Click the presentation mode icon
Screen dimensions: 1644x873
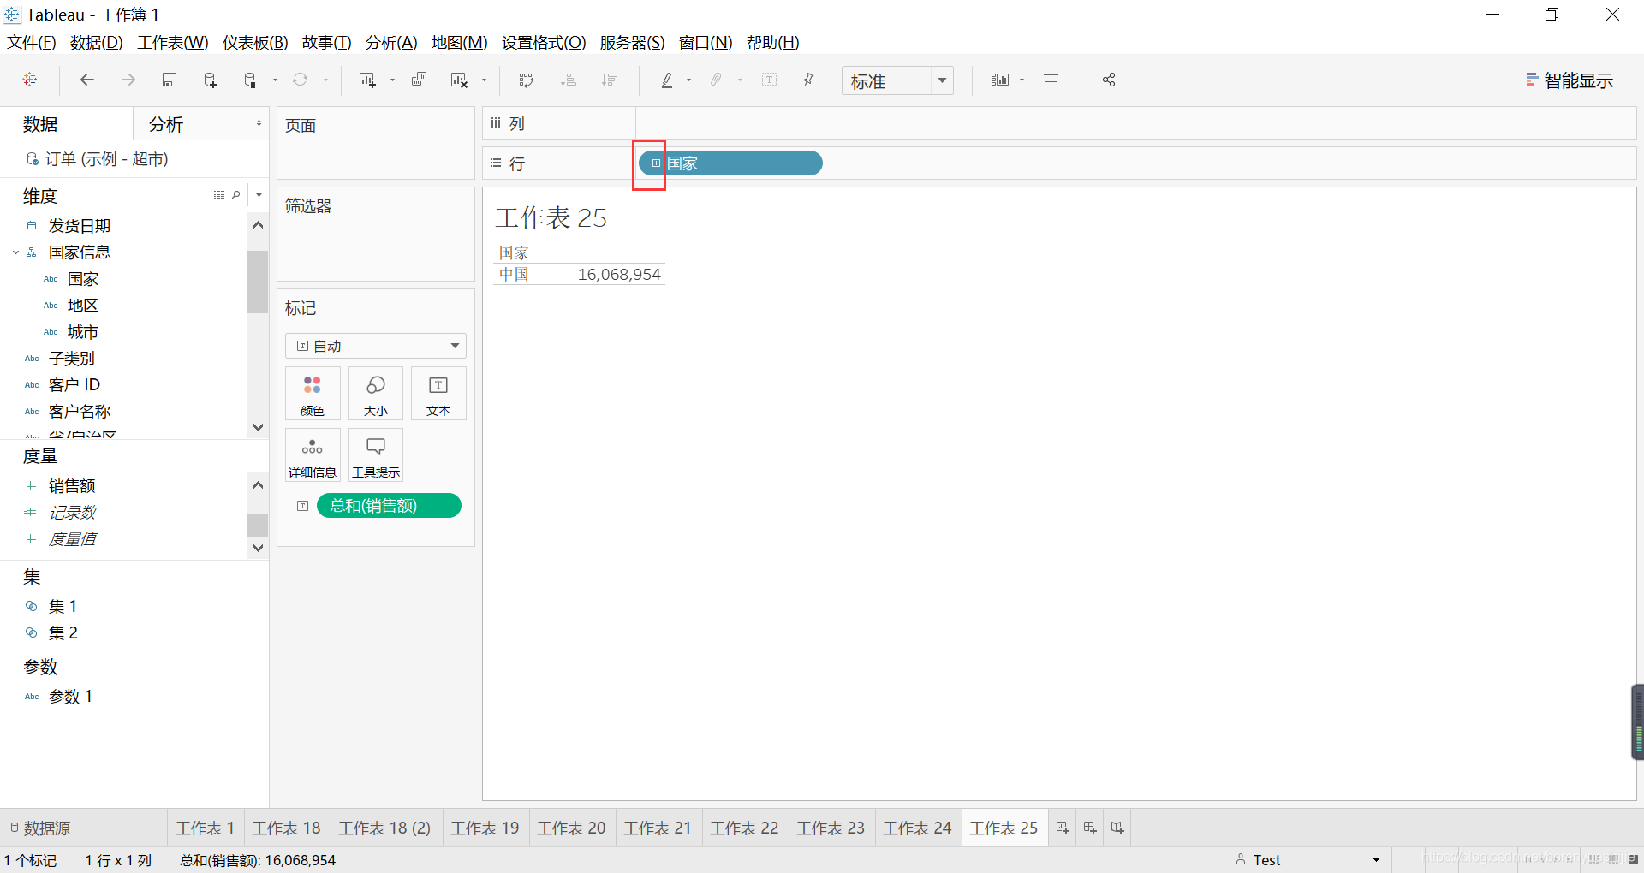tap(1051, 80)
